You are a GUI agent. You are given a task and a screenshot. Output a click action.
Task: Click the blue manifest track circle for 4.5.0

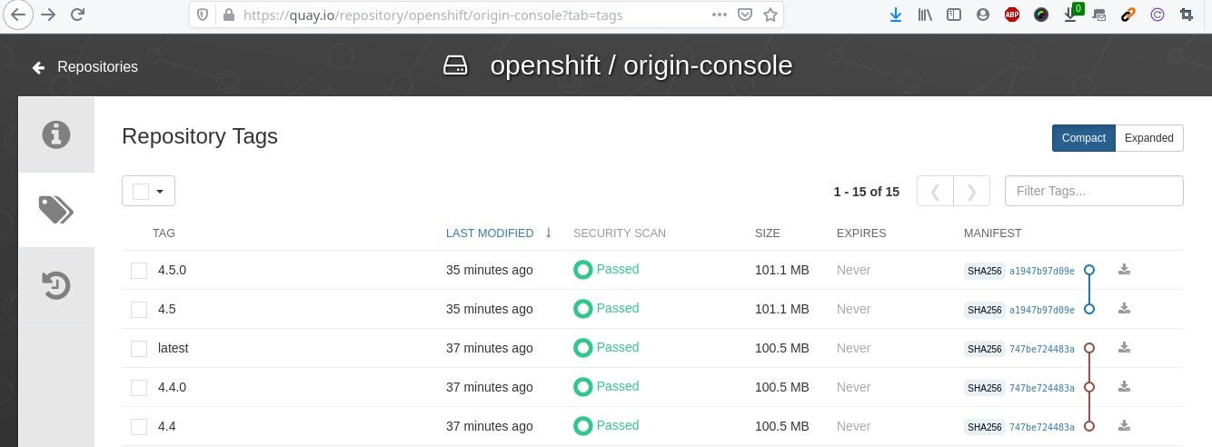(x=1089, y=270)
